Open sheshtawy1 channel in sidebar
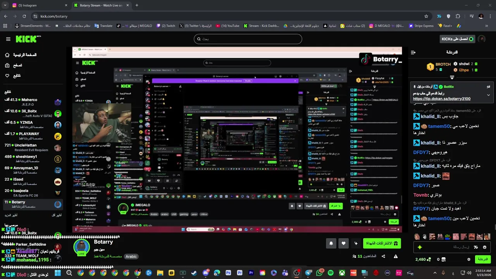The height and width of the screenshot is (279, 496). pyautogui.click(x=33, y=159)
